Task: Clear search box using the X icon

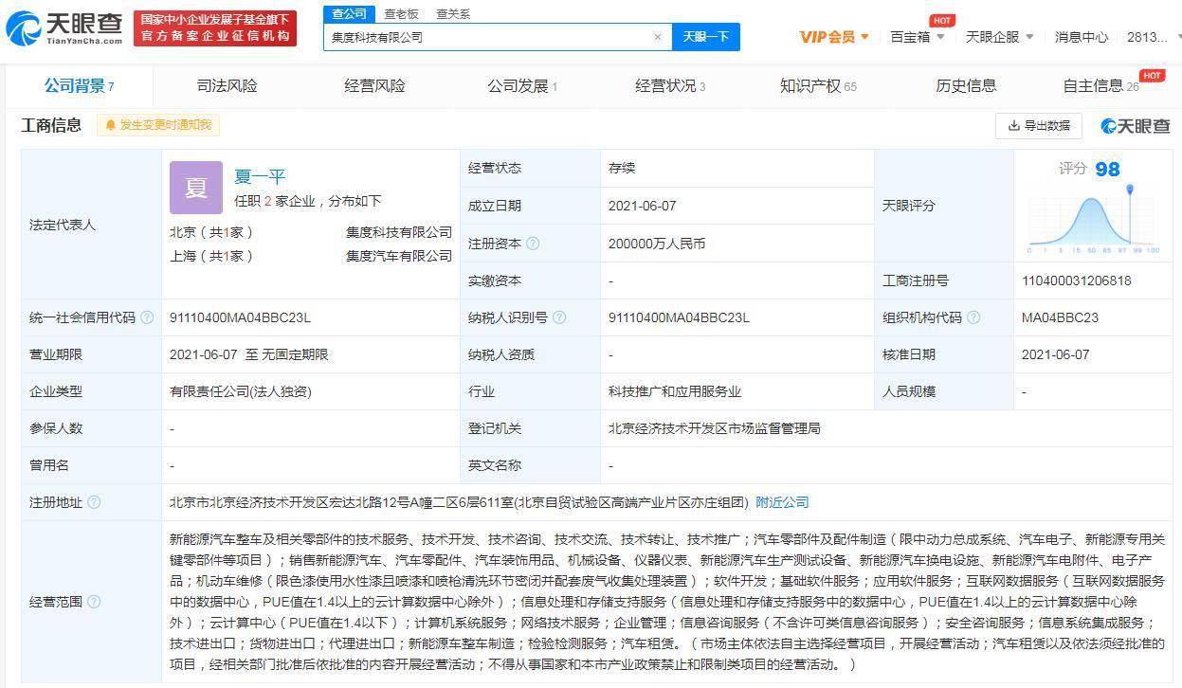Action: coord(658,36)
